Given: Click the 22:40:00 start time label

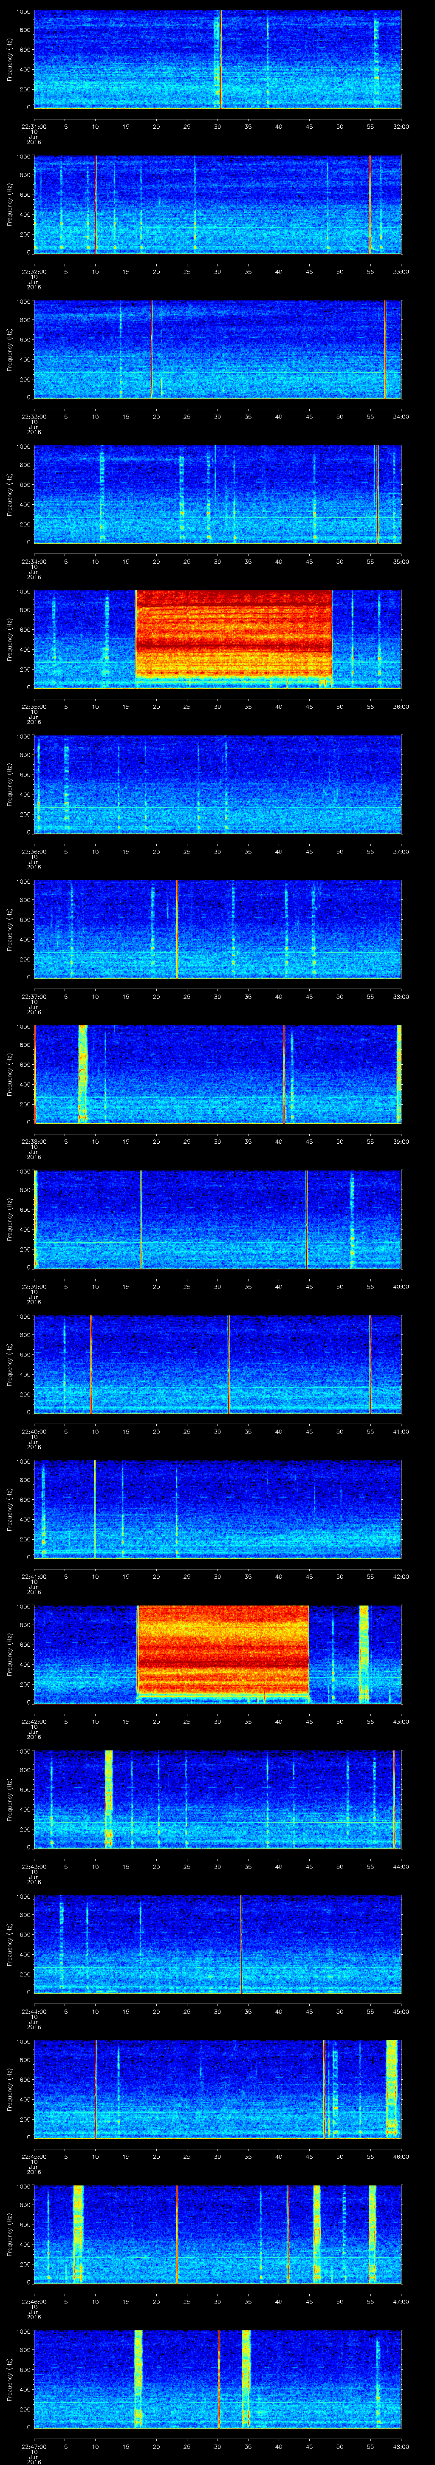Looking at the screenshot, I should tap(34, 1431).
